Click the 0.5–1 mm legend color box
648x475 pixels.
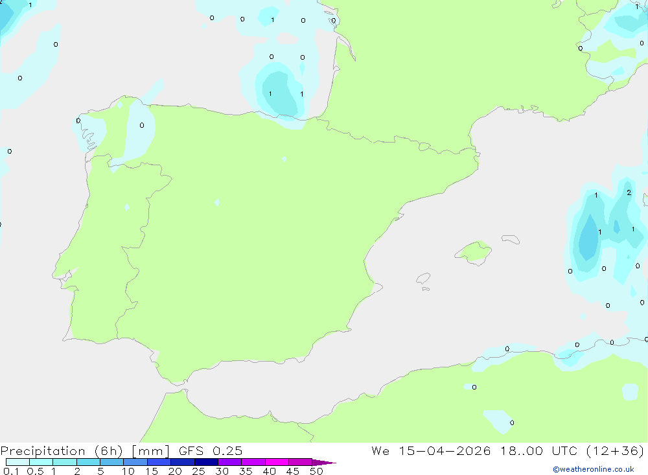41,462
